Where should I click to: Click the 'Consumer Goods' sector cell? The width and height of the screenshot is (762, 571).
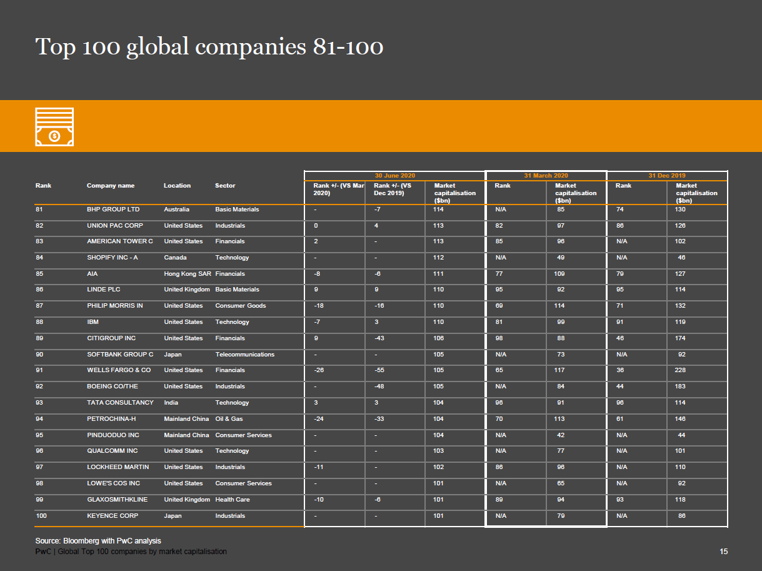coord(240,306)
